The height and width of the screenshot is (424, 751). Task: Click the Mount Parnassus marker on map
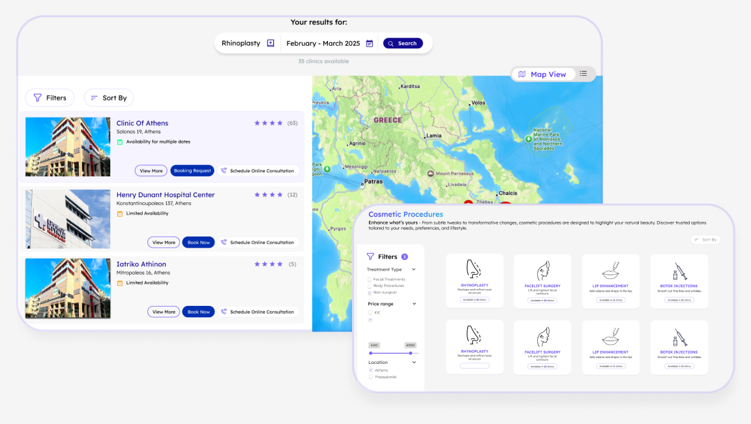point(430,174)
